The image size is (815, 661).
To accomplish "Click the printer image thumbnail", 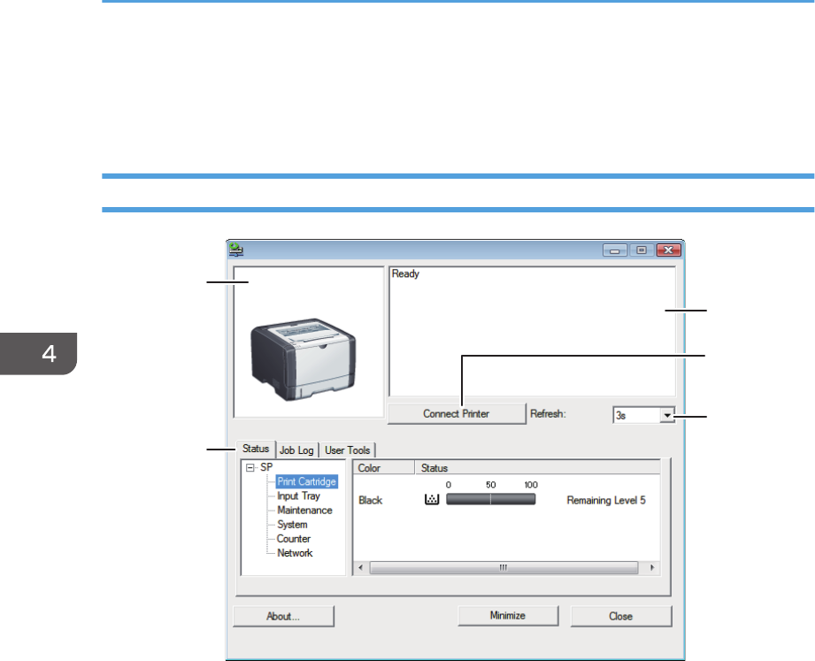I will point(303,359).
